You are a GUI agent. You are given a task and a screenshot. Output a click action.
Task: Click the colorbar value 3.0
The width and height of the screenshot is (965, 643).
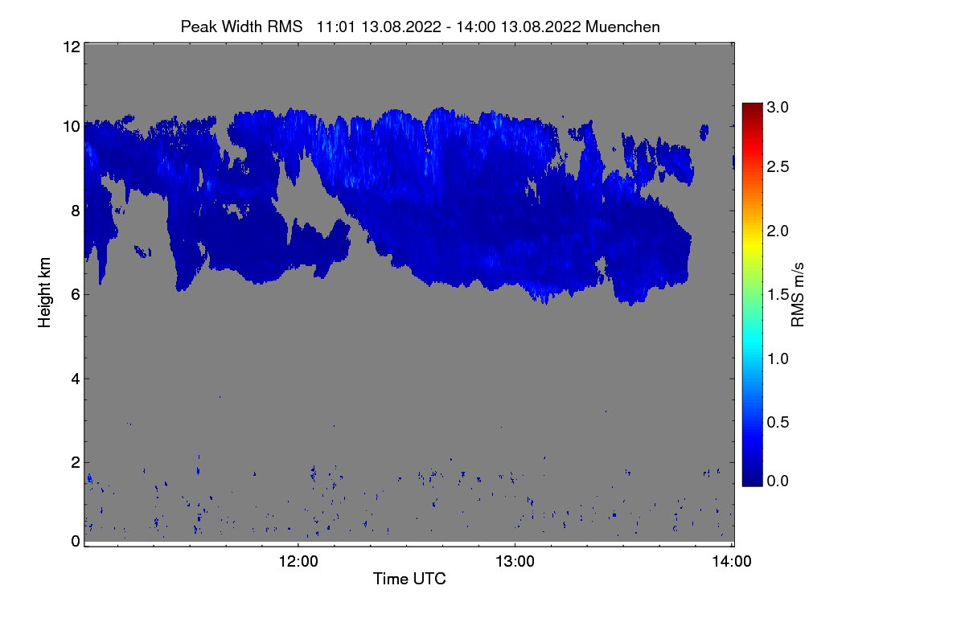(776, 106)
